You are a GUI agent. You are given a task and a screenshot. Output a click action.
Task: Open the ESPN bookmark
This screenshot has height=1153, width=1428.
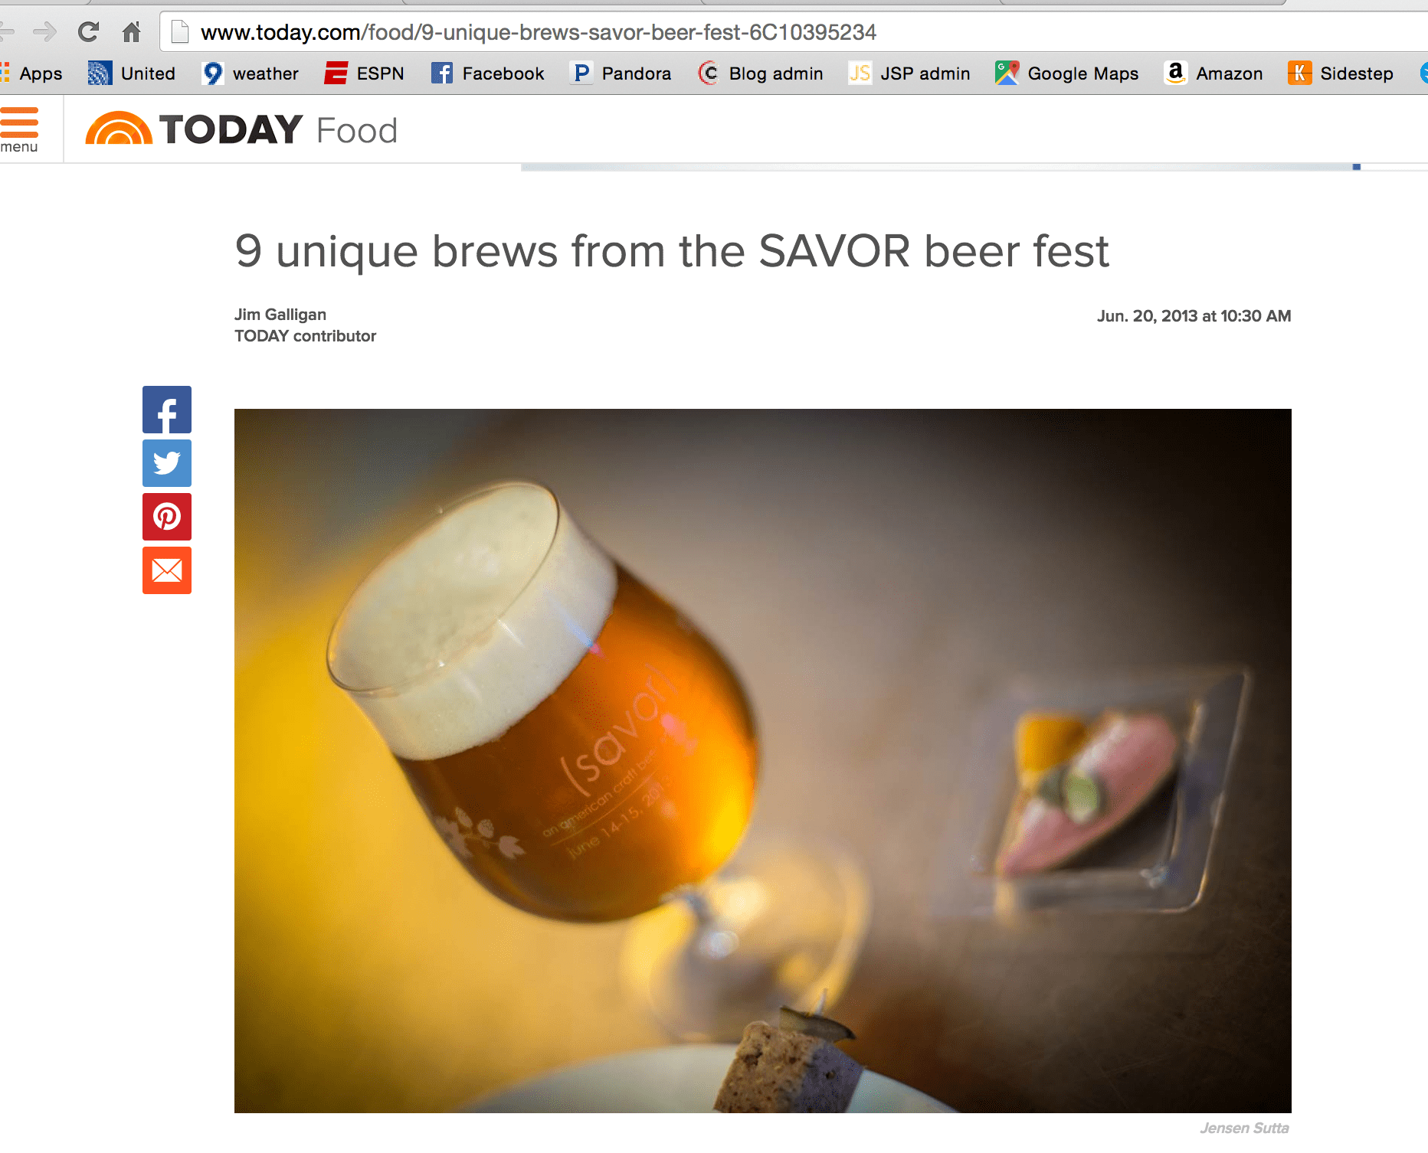coord(364,73)
